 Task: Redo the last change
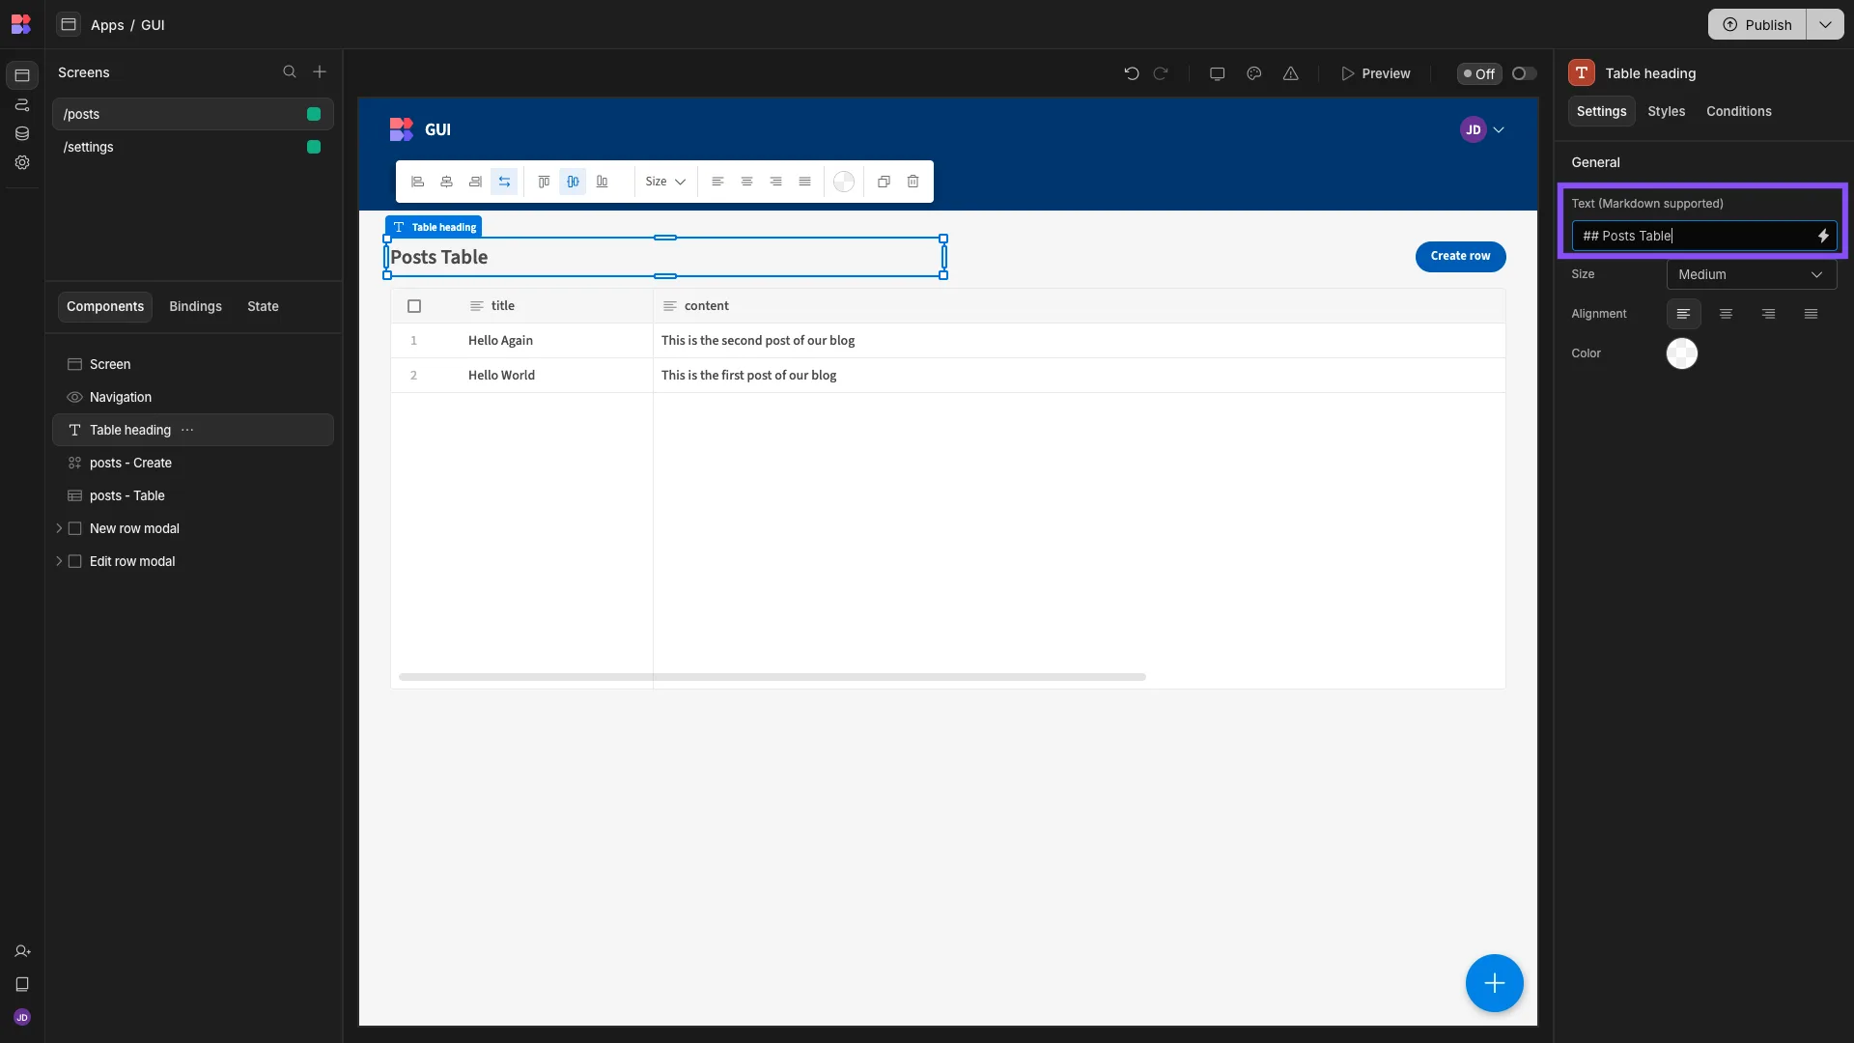1161,73
